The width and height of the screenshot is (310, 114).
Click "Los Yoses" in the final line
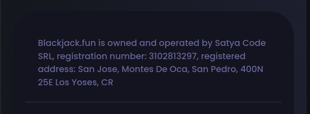pyautogui.click(x=76, y=82)
